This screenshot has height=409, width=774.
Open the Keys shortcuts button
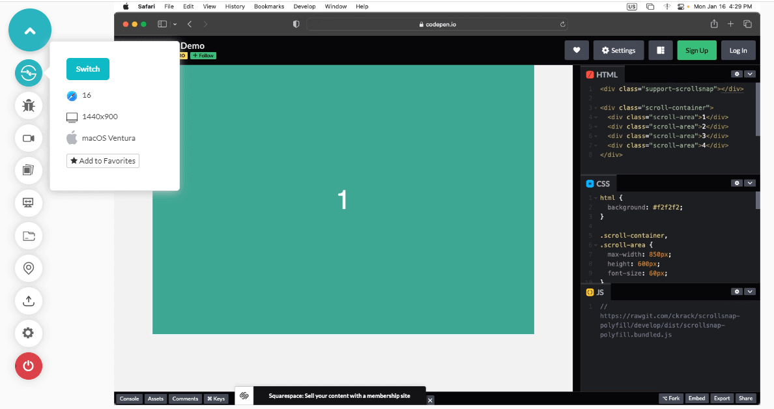point(216,399)
